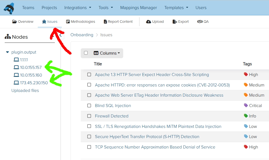This screenshot has width=269, height=160.
Task: Open the SSL / TLS Renegotiation issue link
Action: tap(158, 126)
